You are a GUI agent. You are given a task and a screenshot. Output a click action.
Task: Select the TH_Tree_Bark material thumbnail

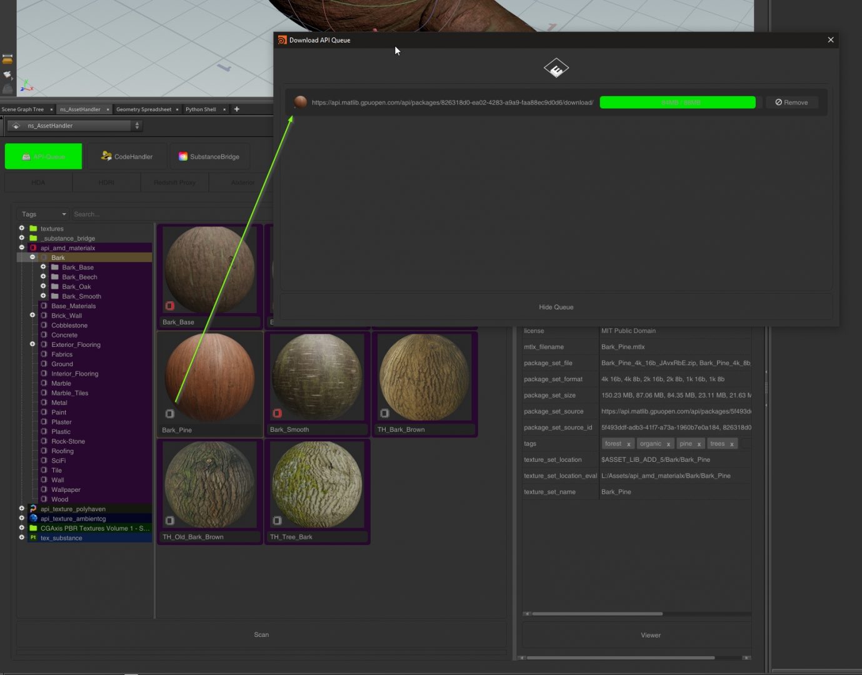pos(317,485)
